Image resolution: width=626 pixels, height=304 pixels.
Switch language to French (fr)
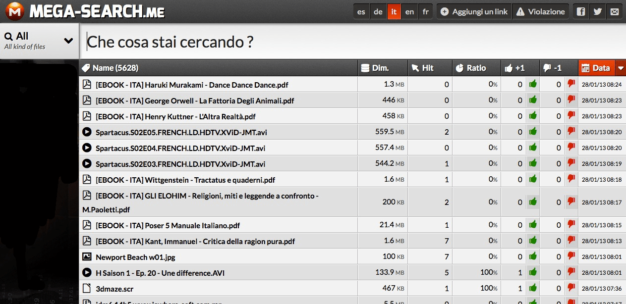click(425, 11)
